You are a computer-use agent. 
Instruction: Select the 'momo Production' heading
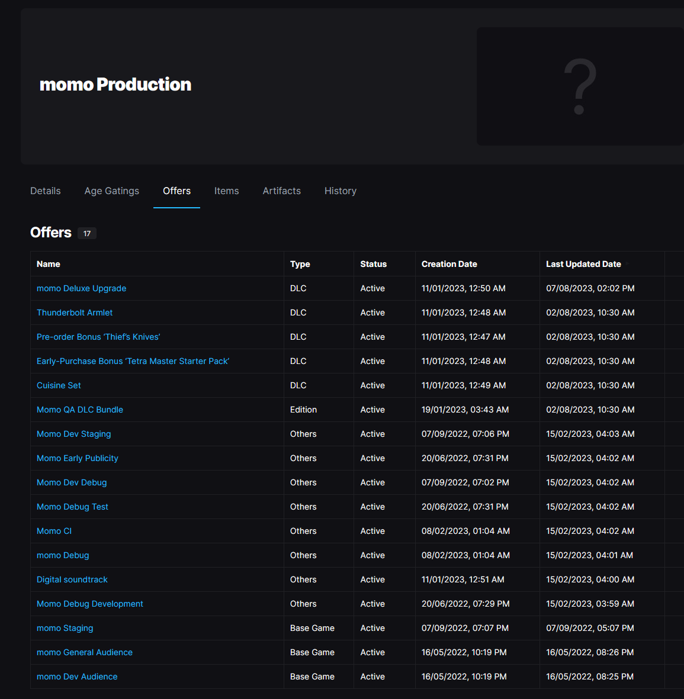click(115, 84)
